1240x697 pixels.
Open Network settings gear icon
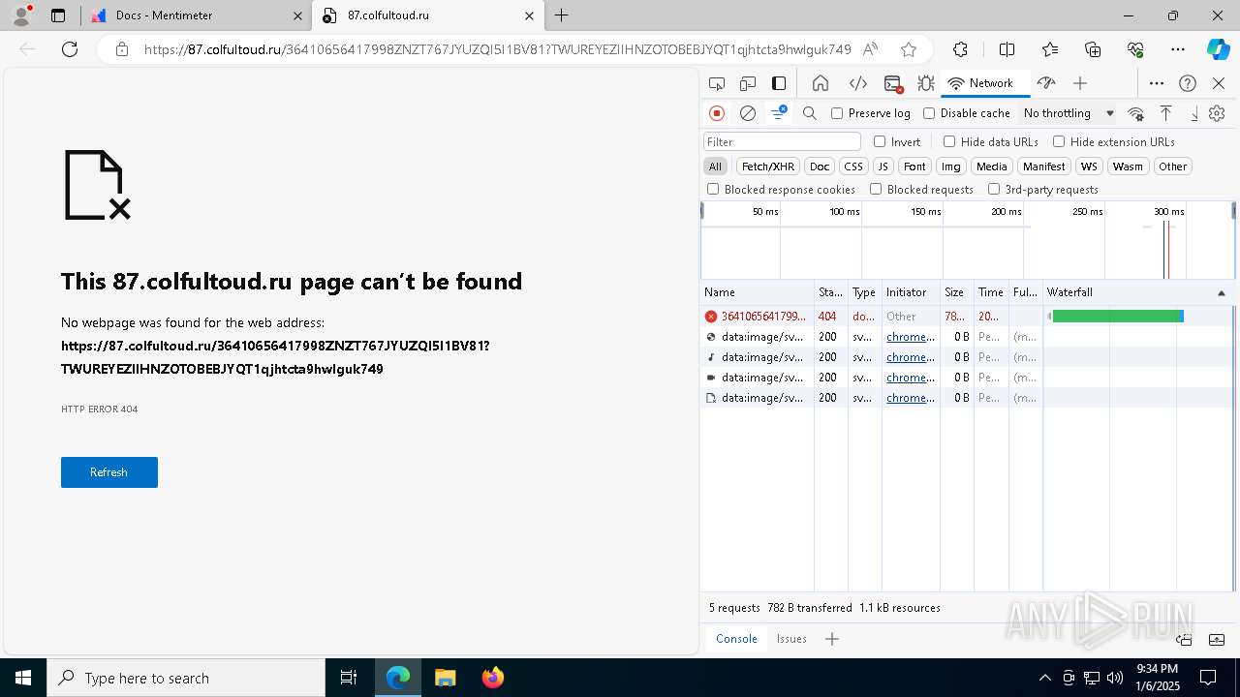tap(1217, 113)
